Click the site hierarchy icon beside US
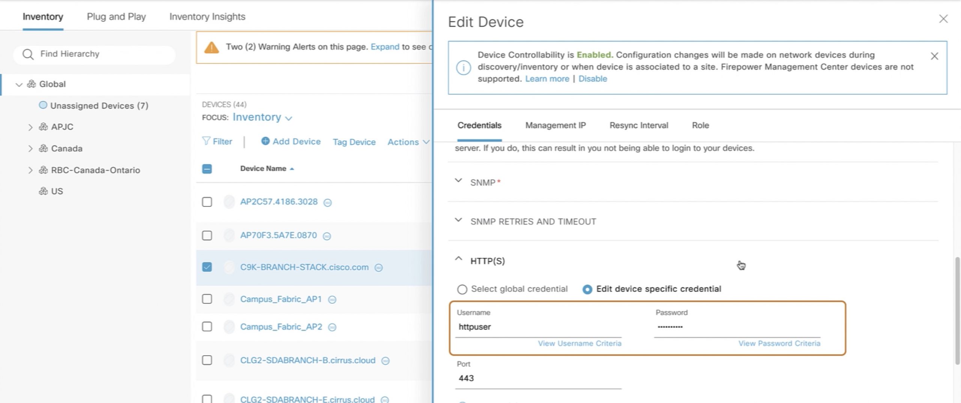This screenshot has height=403, width=961. [43, 192]
